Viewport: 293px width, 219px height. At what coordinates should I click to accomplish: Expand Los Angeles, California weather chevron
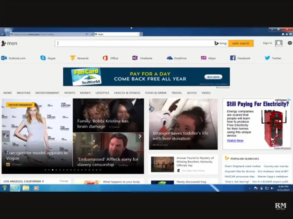click(43, 181)
